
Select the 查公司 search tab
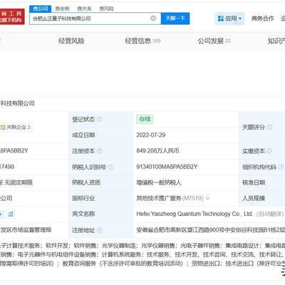[41, 9]
